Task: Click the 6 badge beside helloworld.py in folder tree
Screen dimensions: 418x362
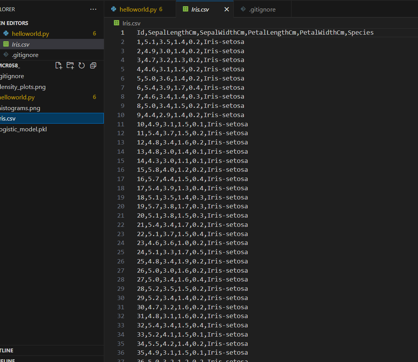Action: pos(94,97)
